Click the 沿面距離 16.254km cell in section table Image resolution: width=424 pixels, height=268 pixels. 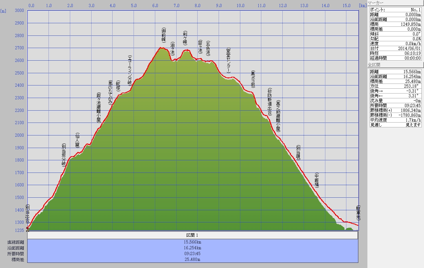[x=192, y=248]
